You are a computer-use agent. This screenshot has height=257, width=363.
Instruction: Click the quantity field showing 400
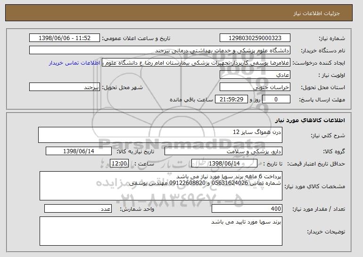(247, 208)
